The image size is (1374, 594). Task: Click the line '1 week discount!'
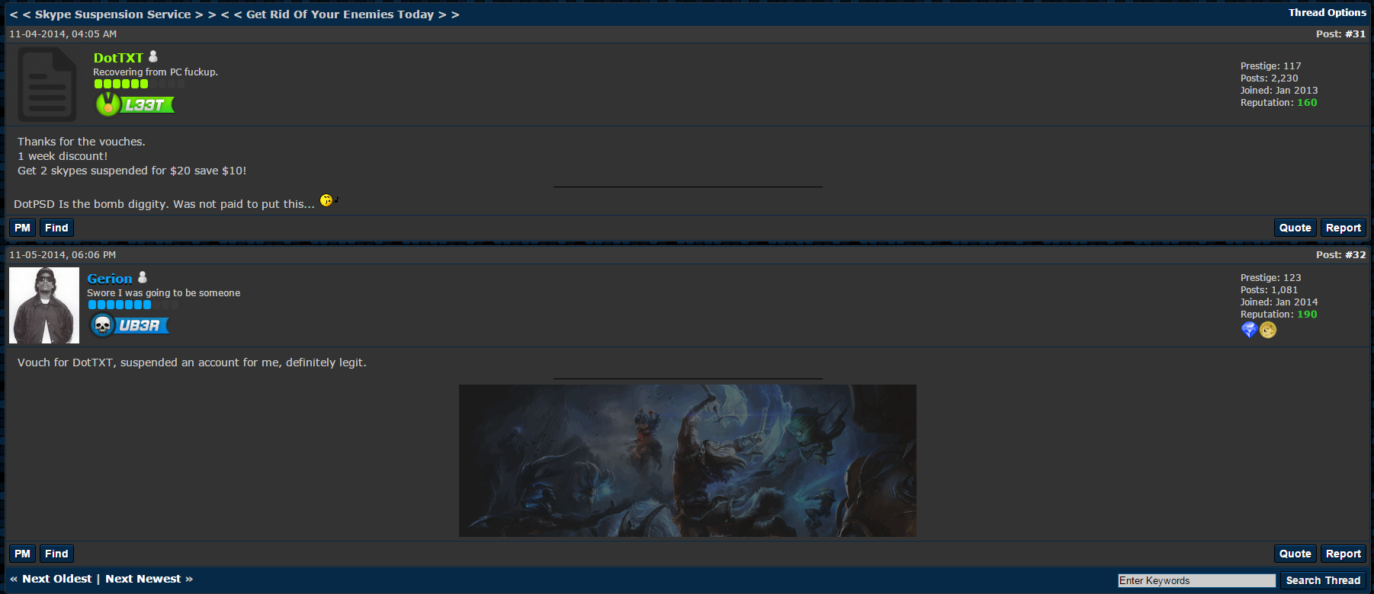point(63,156)
